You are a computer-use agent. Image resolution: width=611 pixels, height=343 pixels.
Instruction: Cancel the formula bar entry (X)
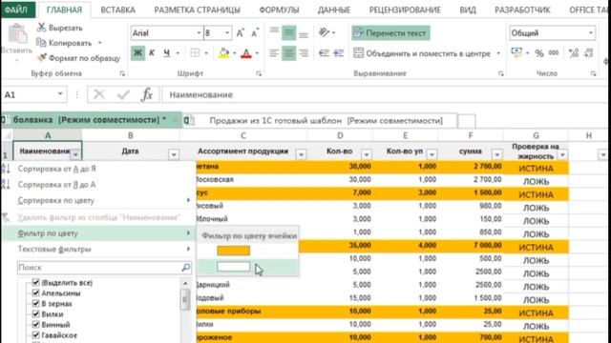pyautogui.click(x=99, y=94)
